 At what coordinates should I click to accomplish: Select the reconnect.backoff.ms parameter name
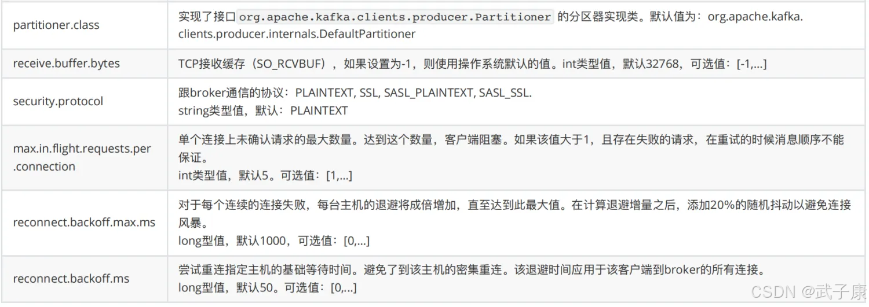71,279
